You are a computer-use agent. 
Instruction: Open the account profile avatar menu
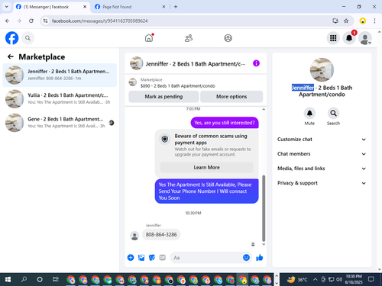[x=365, y=38]
